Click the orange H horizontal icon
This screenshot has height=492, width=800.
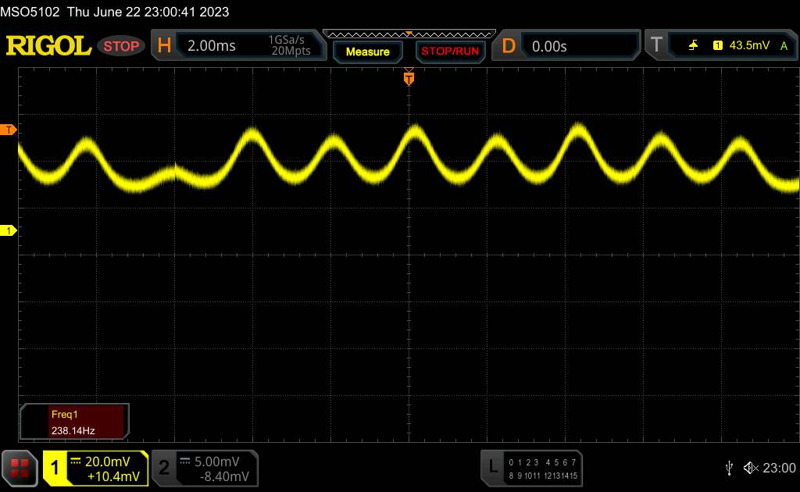click(x=164, y=46)
